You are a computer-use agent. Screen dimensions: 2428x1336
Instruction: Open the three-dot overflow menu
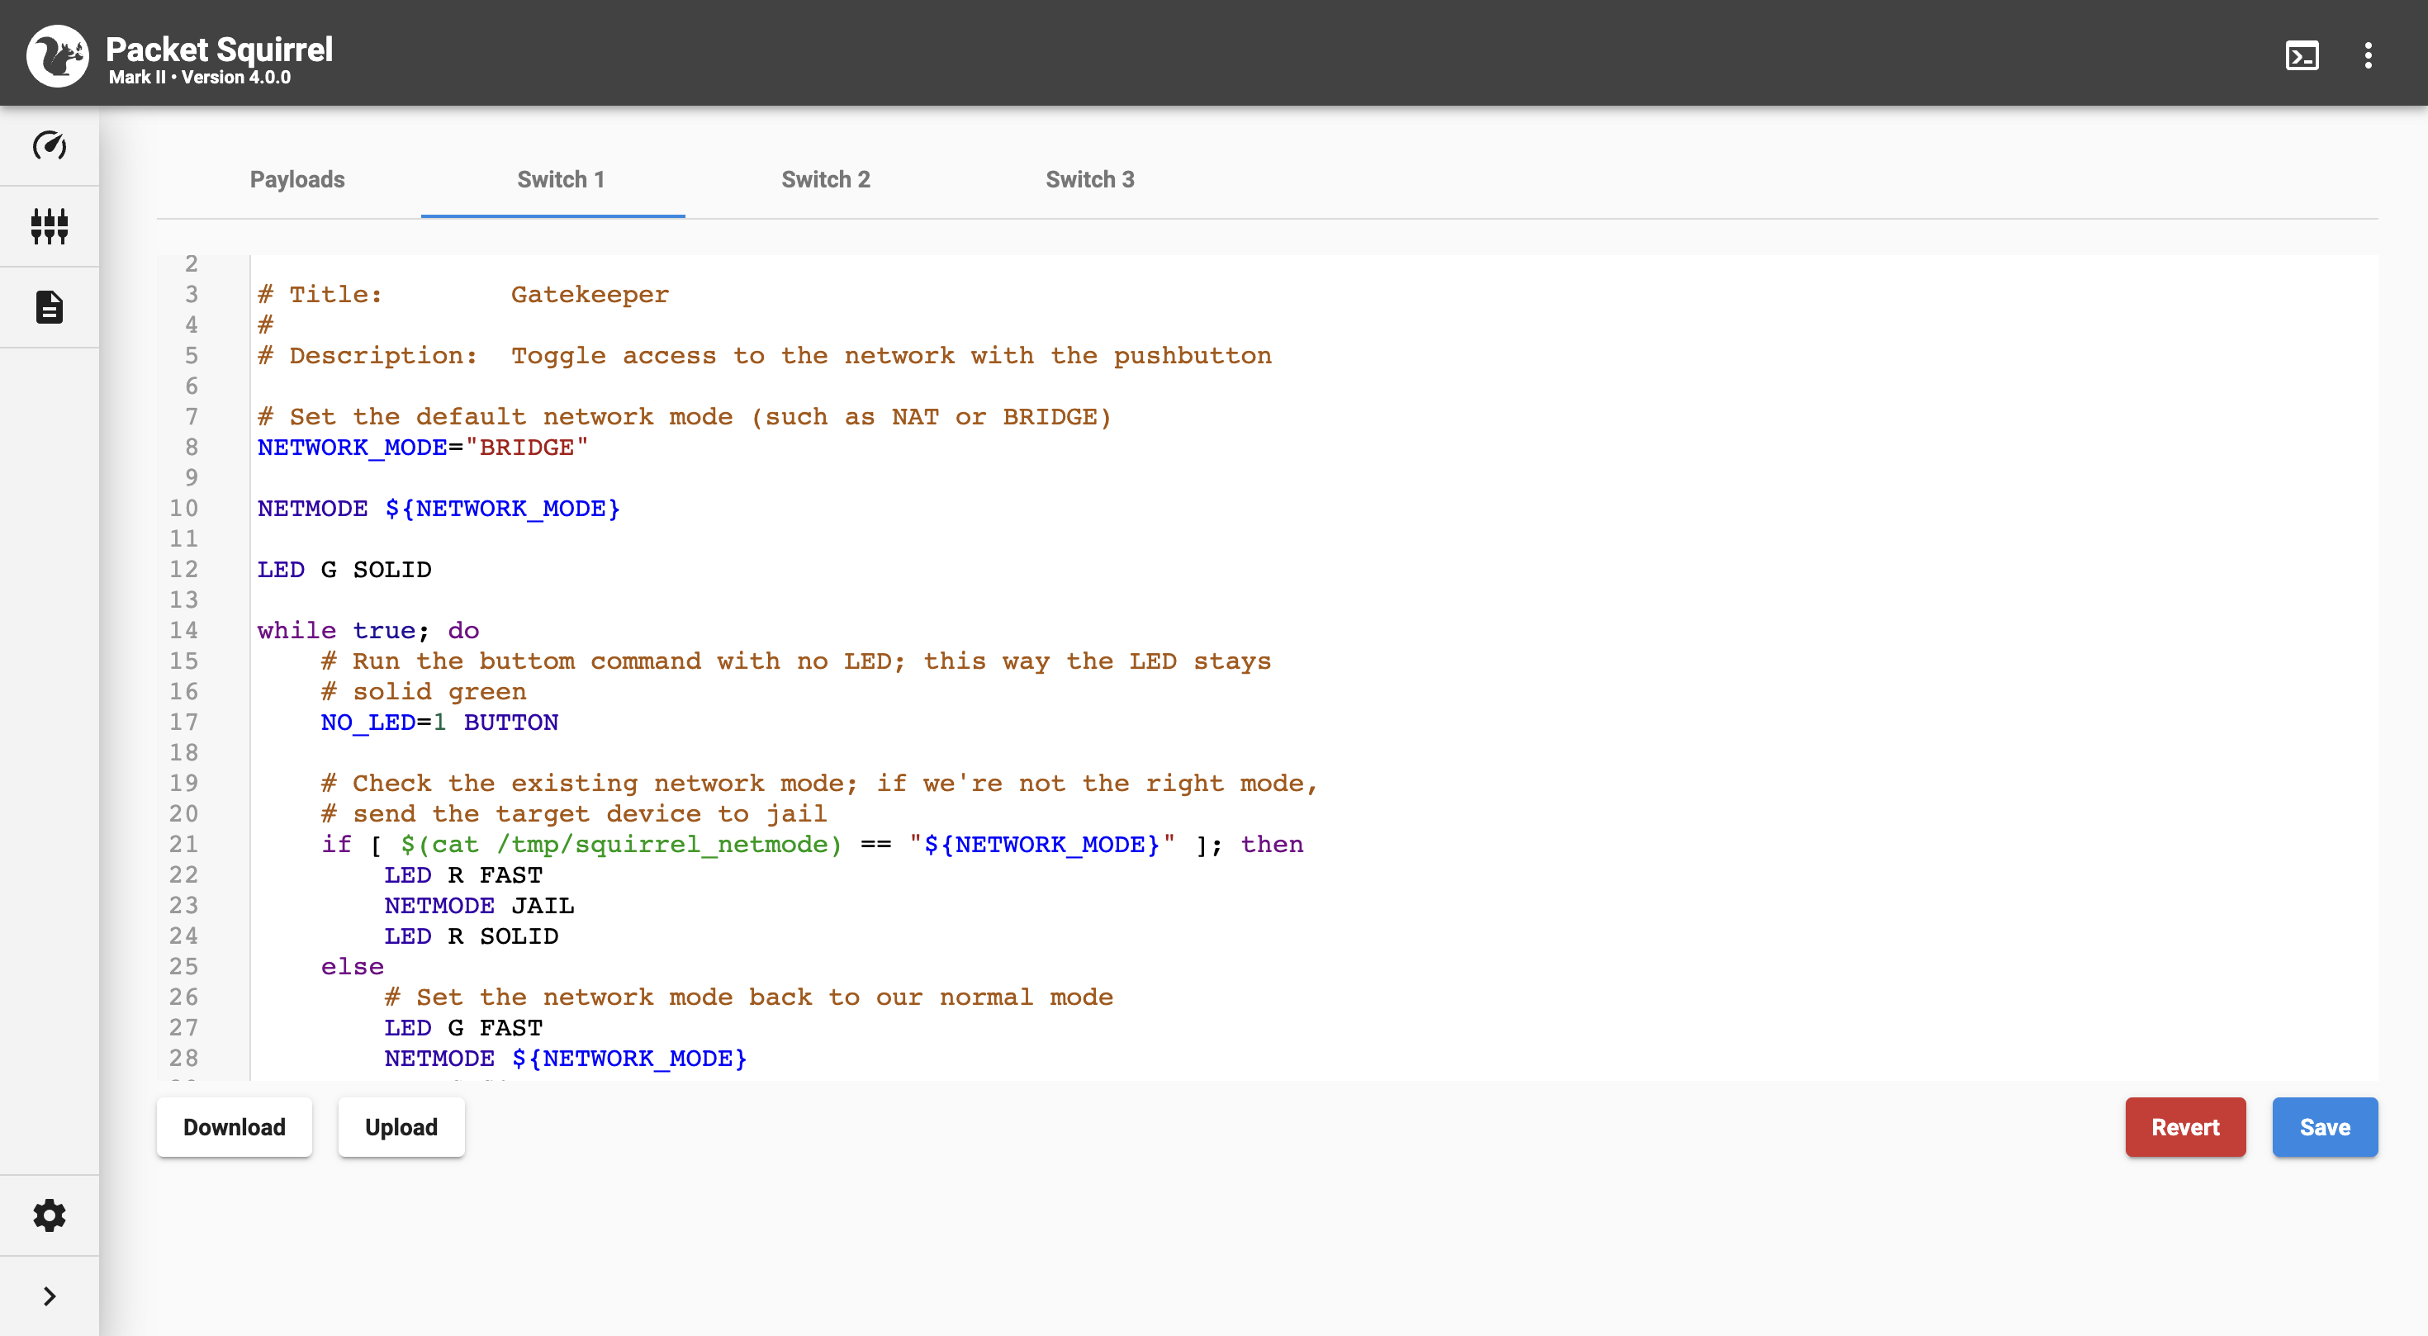pos(2368,55)
